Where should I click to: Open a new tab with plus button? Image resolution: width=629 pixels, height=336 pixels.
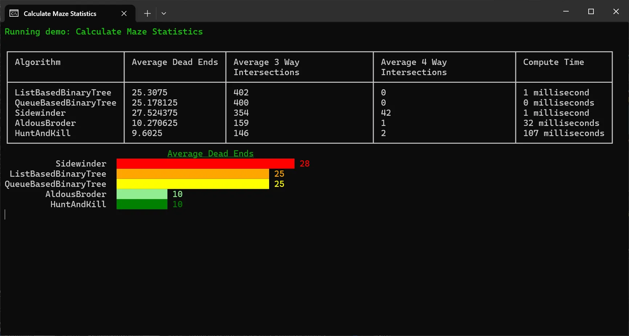147,13
